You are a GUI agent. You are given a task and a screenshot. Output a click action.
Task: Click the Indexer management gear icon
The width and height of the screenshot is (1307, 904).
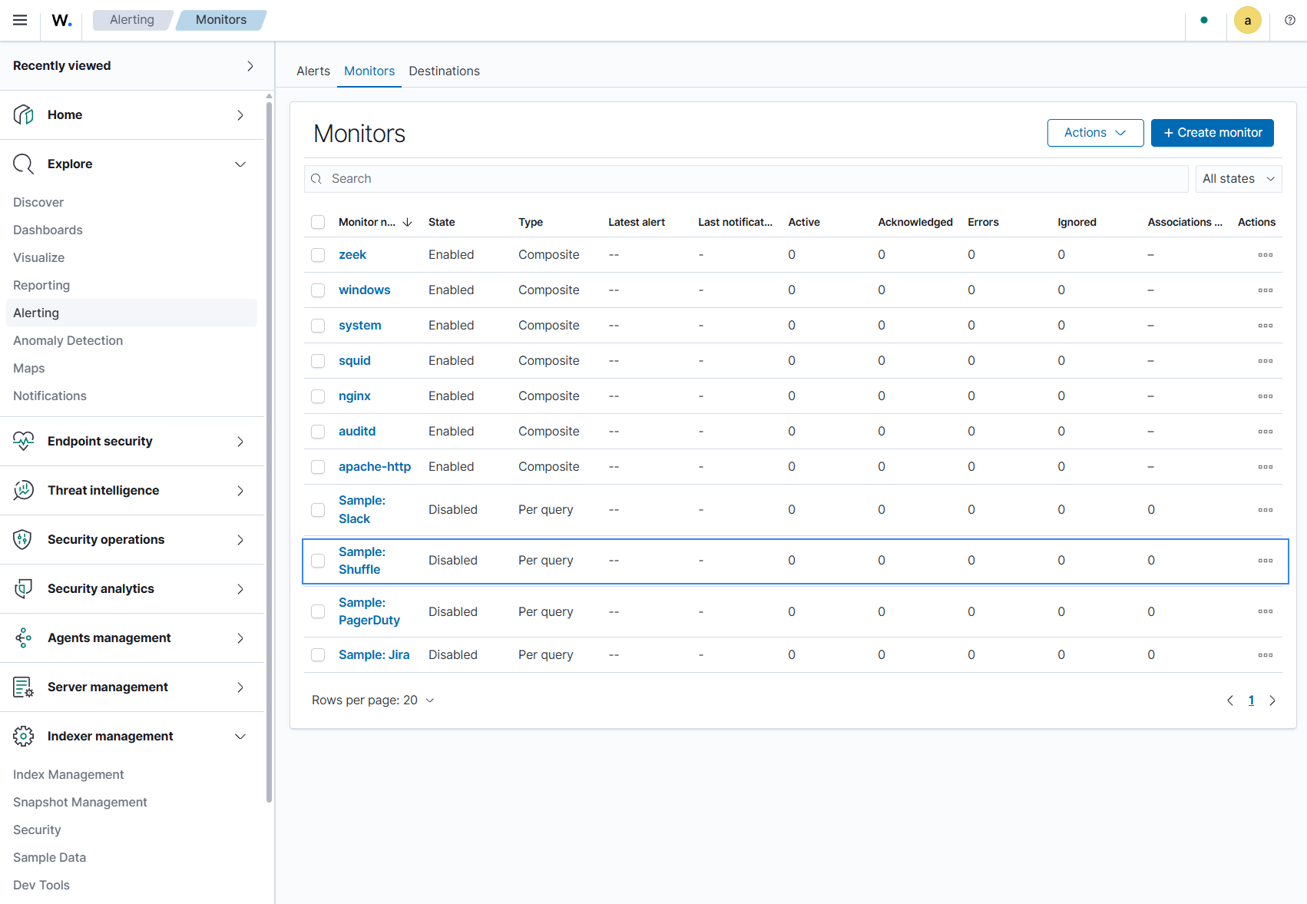[x=24, y=736]
